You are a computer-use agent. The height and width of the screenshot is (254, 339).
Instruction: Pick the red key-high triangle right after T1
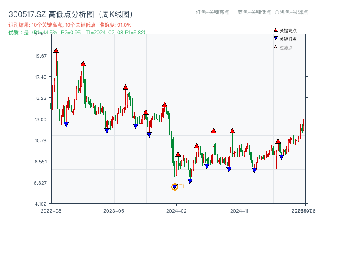pyautogui.click(x=178, y=154)
